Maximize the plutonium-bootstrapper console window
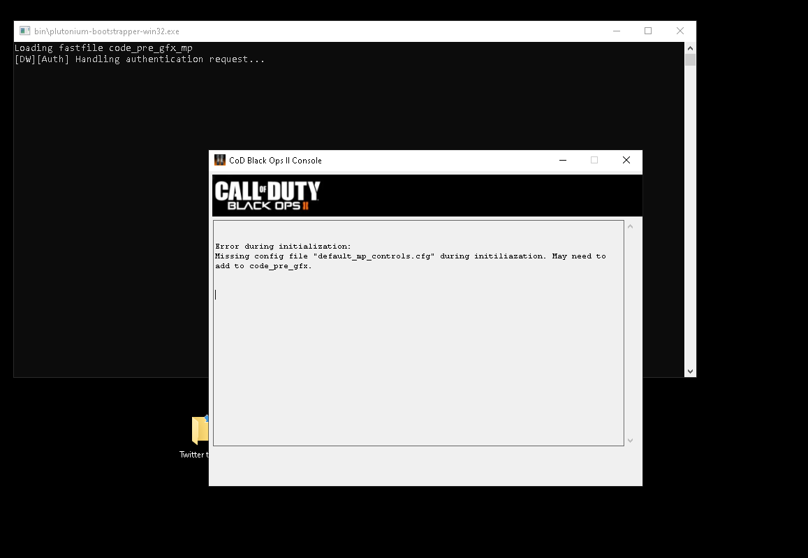Screen dimensions: 808x558 [x=648, y=31]
